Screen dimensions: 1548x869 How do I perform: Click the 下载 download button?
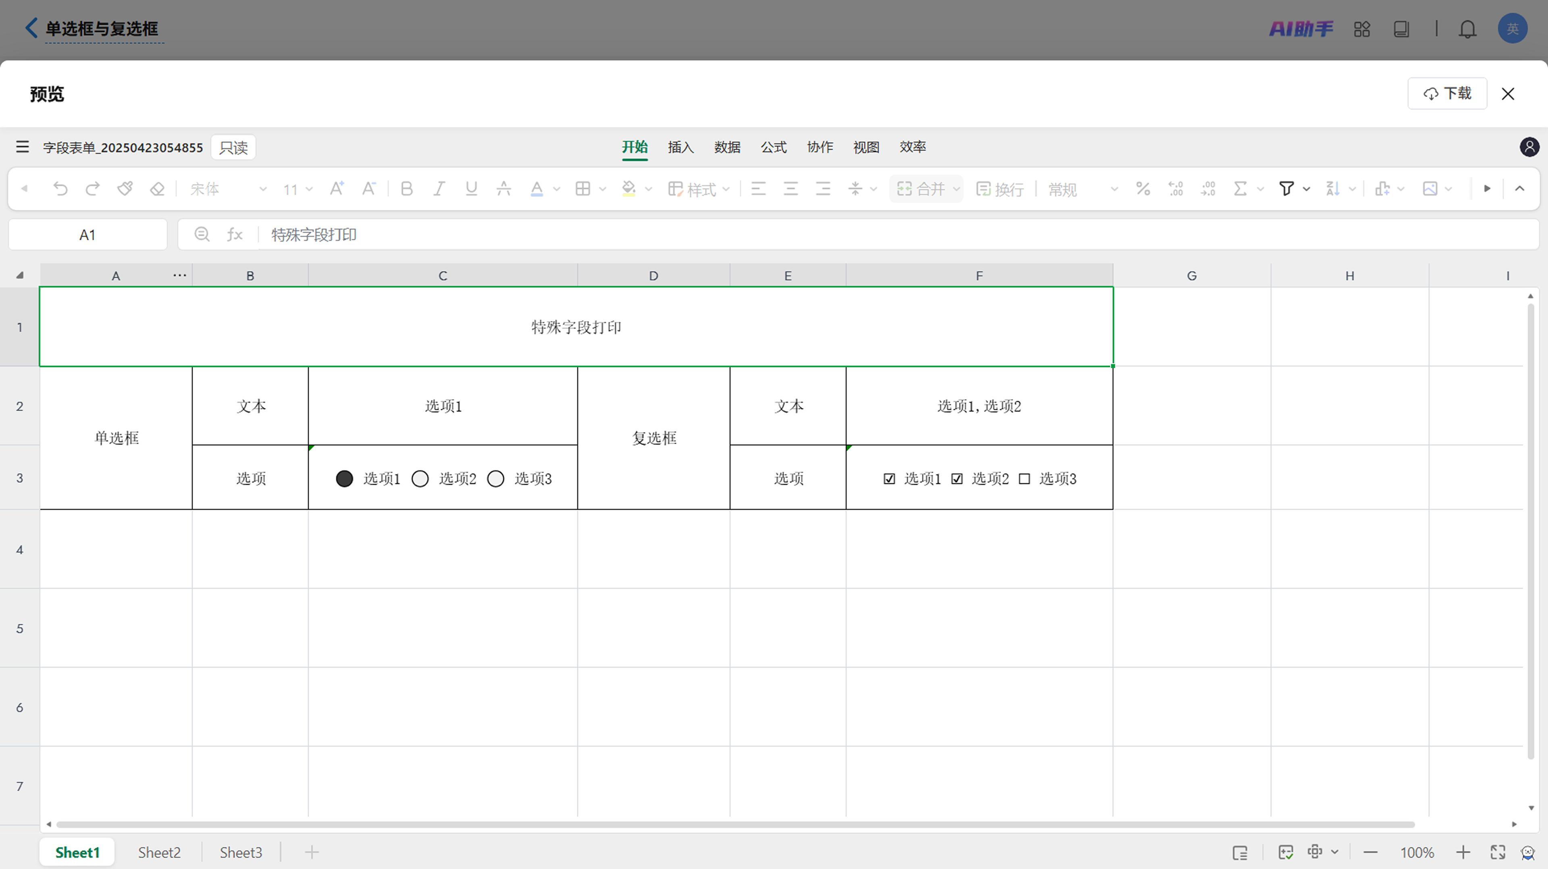1447,93
